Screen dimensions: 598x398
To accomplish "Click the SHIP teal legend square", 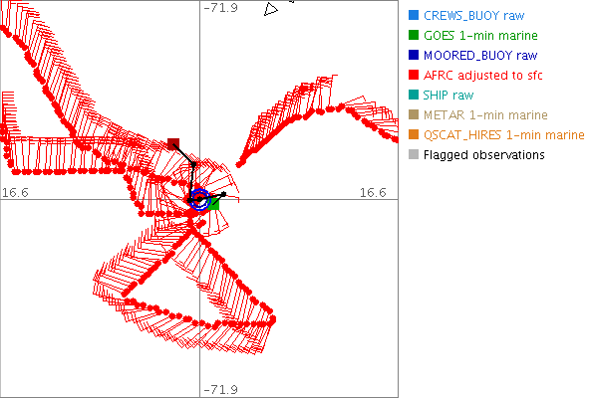I will coord(414,96).
